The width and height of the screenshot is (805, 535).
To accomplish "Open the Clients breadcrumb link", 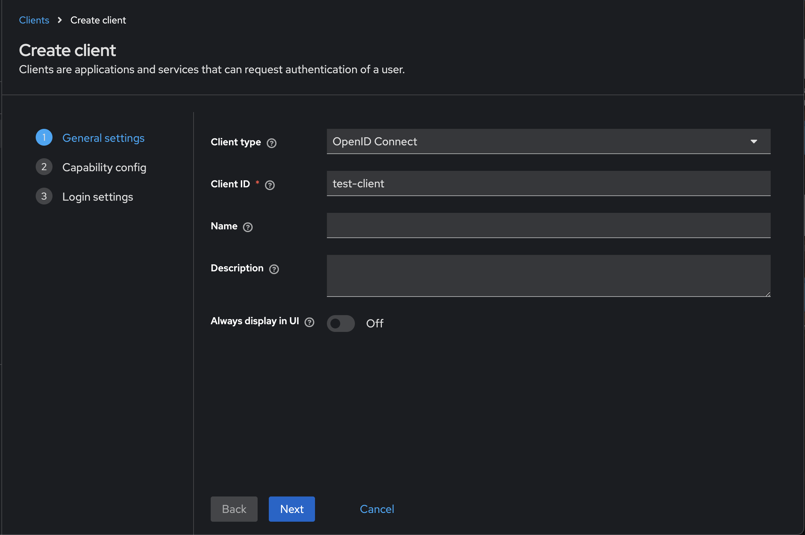I will [x=34, y=20].
